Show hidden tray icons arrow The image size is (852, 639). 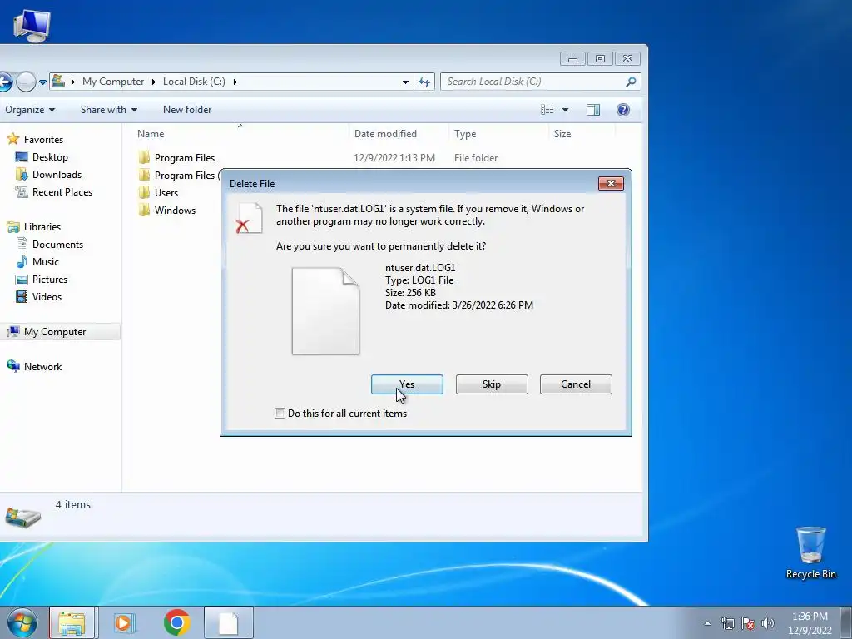(x=707, y=623)
